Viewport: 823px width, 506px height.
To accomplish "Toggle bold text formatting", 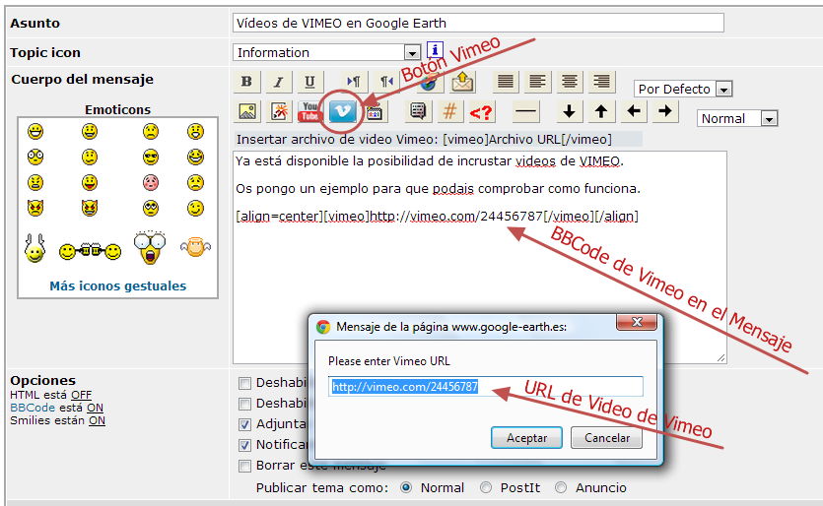I will click(x=246, y=82).
